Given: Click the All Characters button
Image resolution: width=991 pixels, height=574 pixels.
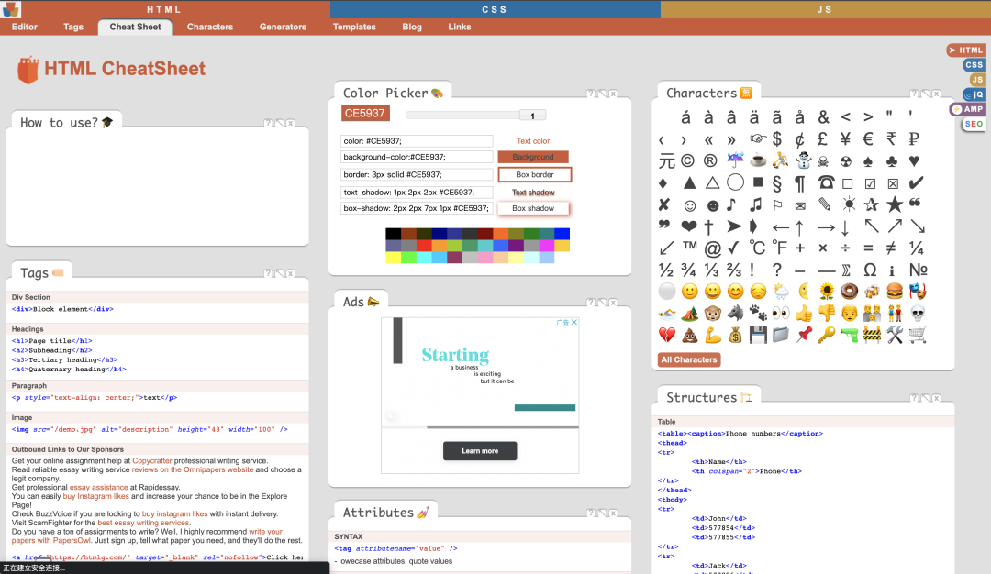Looking at the screenshot, I should pos(689,359).
